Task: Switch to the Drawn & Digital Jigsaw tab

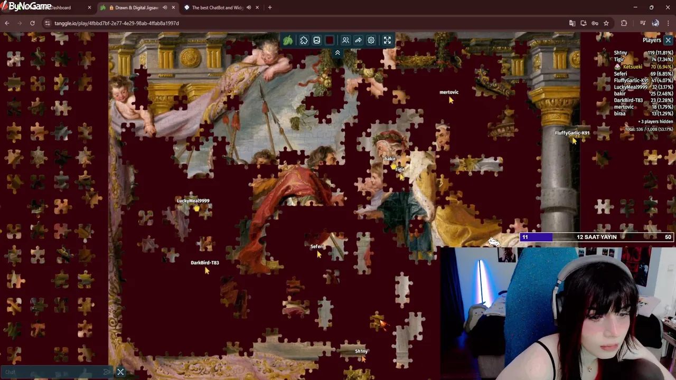Action: coord(137,7)
